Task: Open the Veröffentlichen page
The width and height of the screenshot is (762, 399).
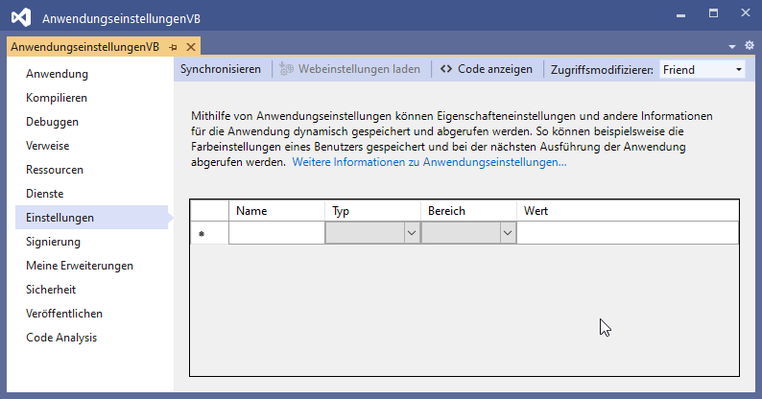Action: coord(64,314)
